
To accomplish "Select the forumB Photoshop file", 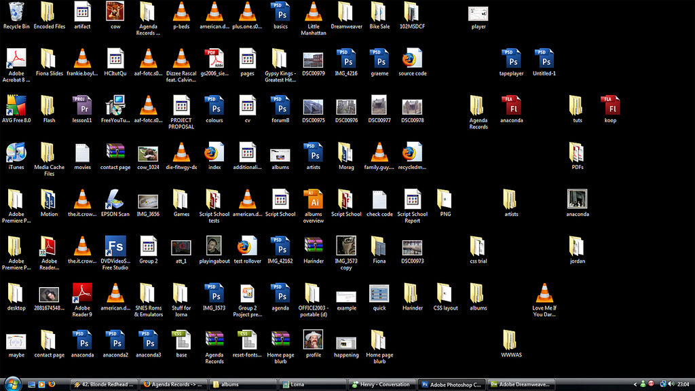I will point(280,105).
